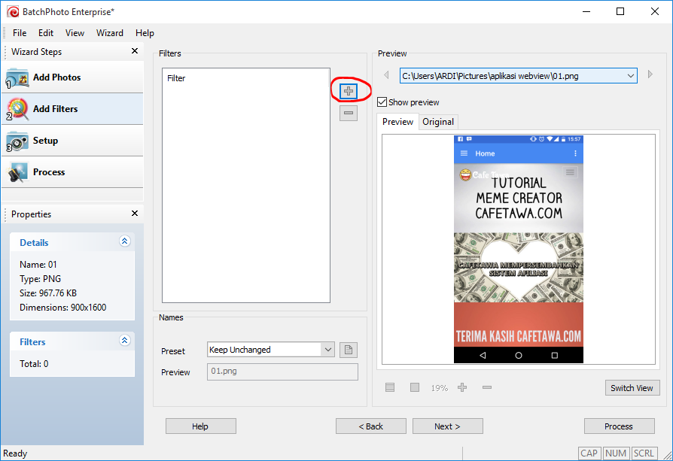Click the 01.png name preview field
The image size is (673, 461).
click(282, 372)
